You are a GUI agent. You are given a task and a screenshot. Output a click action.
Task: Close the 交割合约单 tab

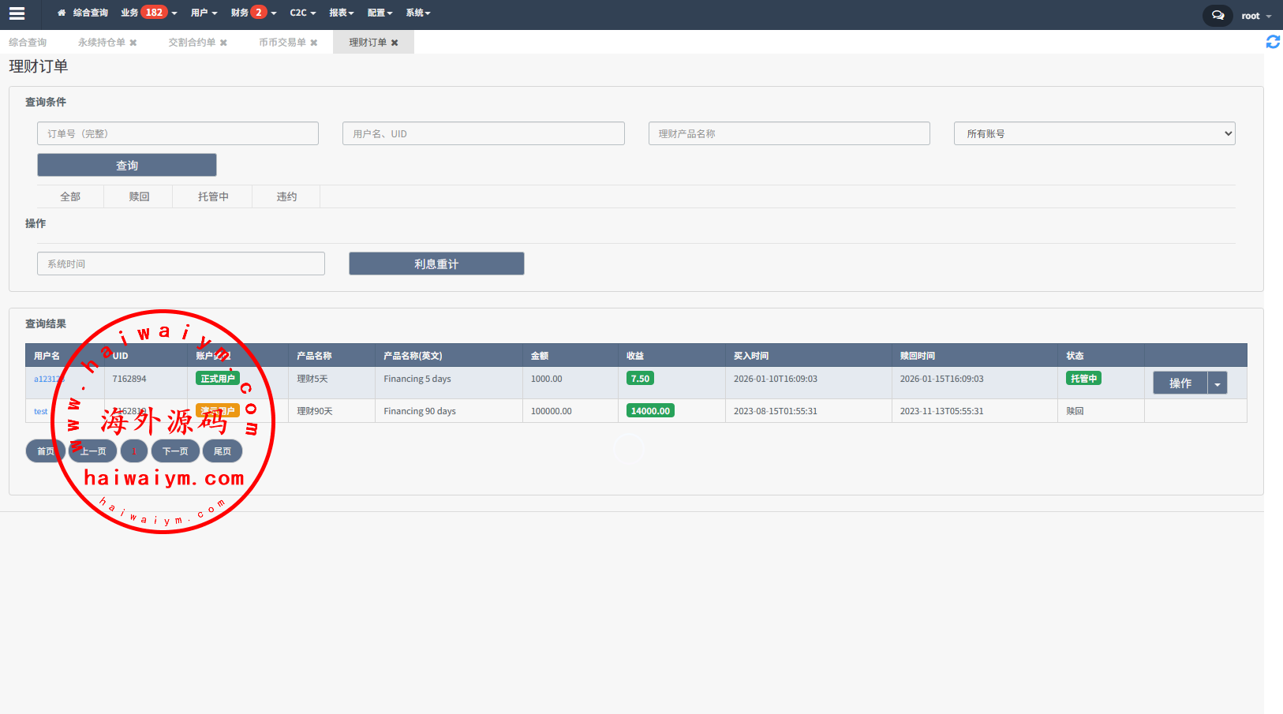pyautogui.click(x=223, y=43)
